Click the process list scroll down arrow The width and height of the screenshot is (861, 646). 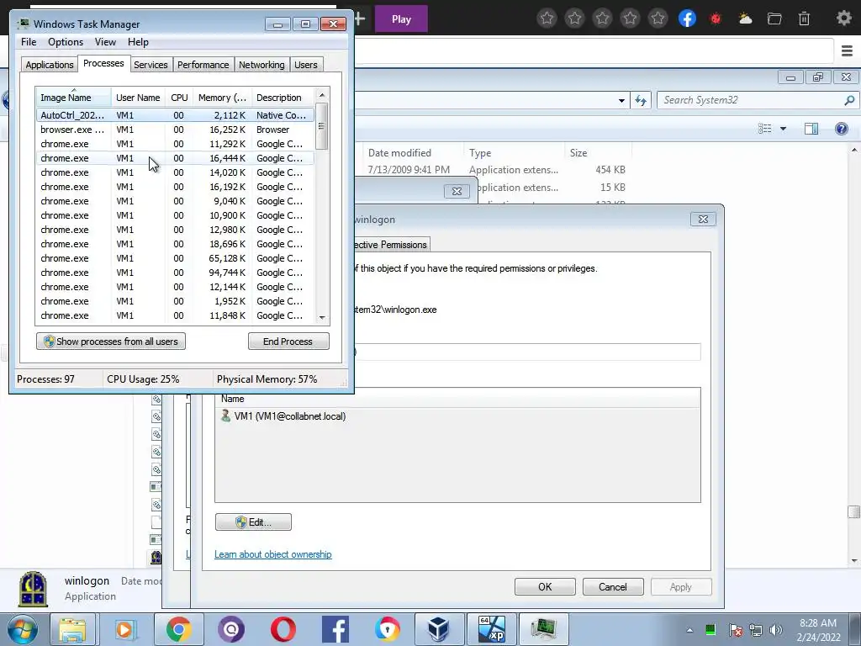click(x=322, y=317)
